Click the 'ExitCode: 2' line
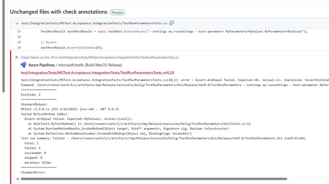Screen dimensions: 329x184 31,94
